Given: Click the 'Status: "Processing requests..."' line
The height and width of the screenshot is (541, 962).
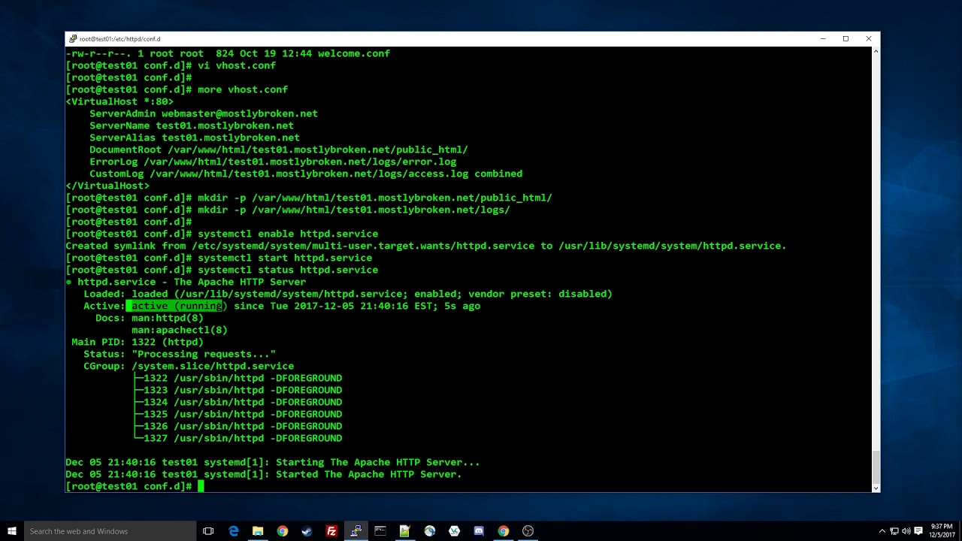Looking at the screenshot, I should coord(180,354).
